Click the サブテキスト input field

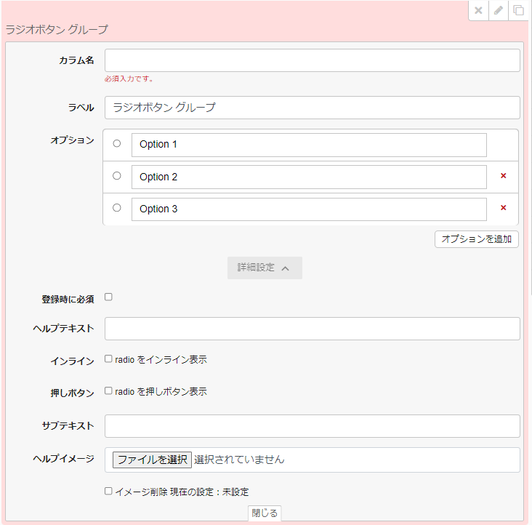pyautogui.click(x=313, y=426)
